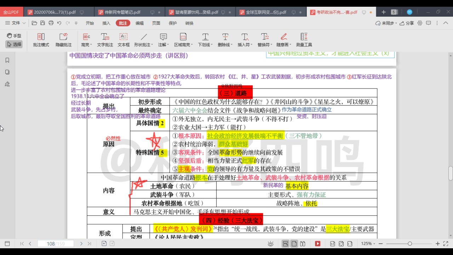Switch to the 传新网专题笔记.pdf tab
The width and height of the screenshot is (453, 255).
[122, 12]
